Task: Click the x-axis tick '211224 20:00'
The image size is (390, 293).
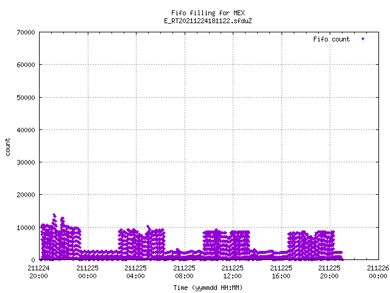Action: (38, 272)
